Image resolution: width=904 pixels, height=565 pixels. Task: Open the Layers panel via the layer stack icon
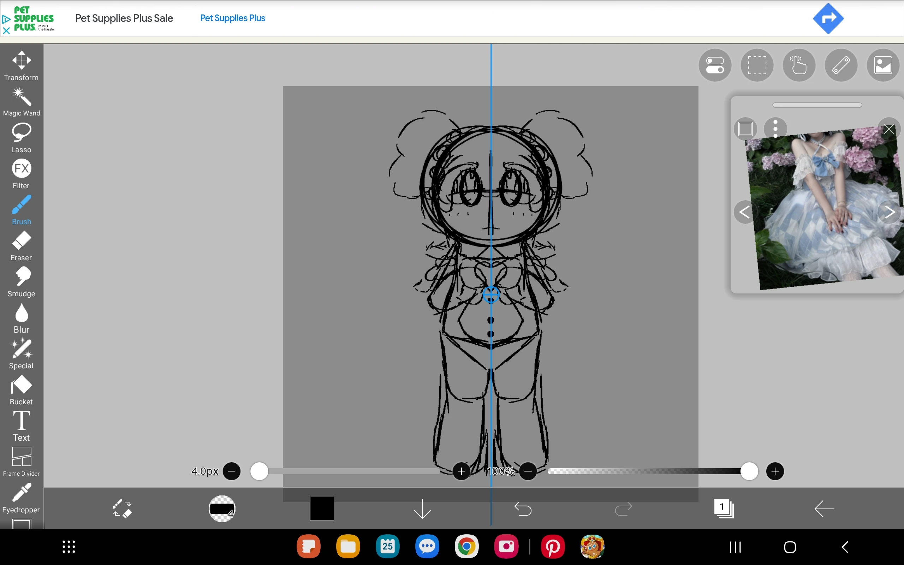pos(724,509)
